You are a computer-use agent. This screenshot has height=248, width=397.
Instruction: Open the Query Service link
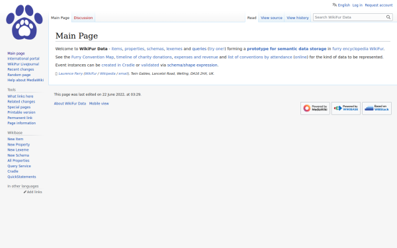point(19,166)
